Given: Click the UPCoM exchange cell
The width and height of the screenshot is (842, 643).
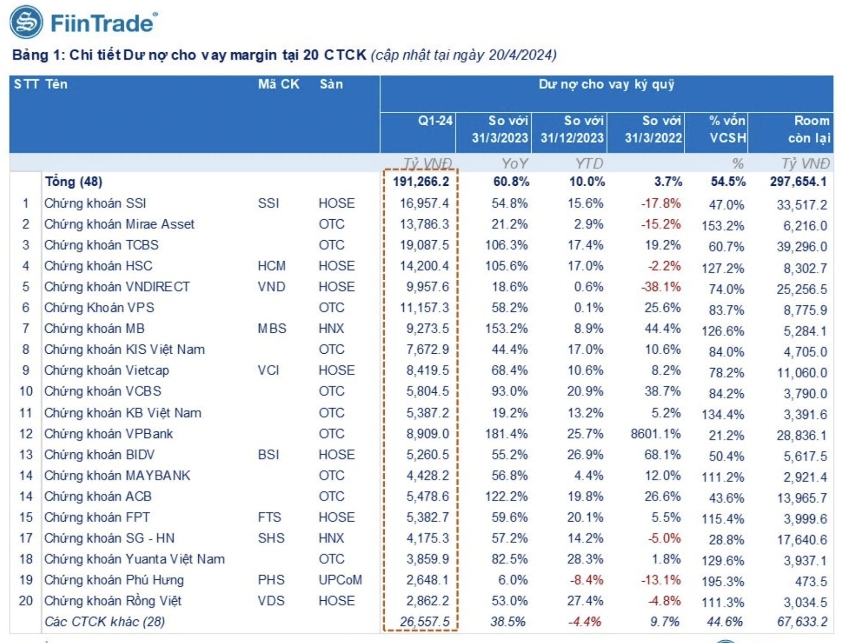Looking at the screenshot, I should [x=340, y=580].
